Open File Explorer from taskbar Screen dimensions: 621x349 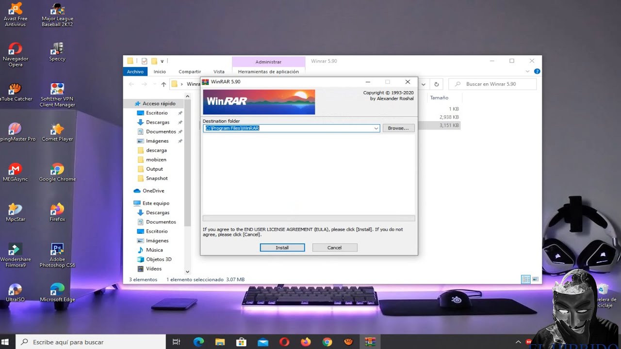(220, 342)
